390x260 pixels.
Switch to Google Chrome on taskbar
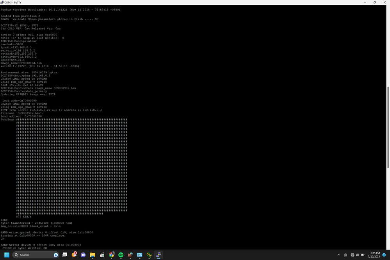(x=111, y=255)
